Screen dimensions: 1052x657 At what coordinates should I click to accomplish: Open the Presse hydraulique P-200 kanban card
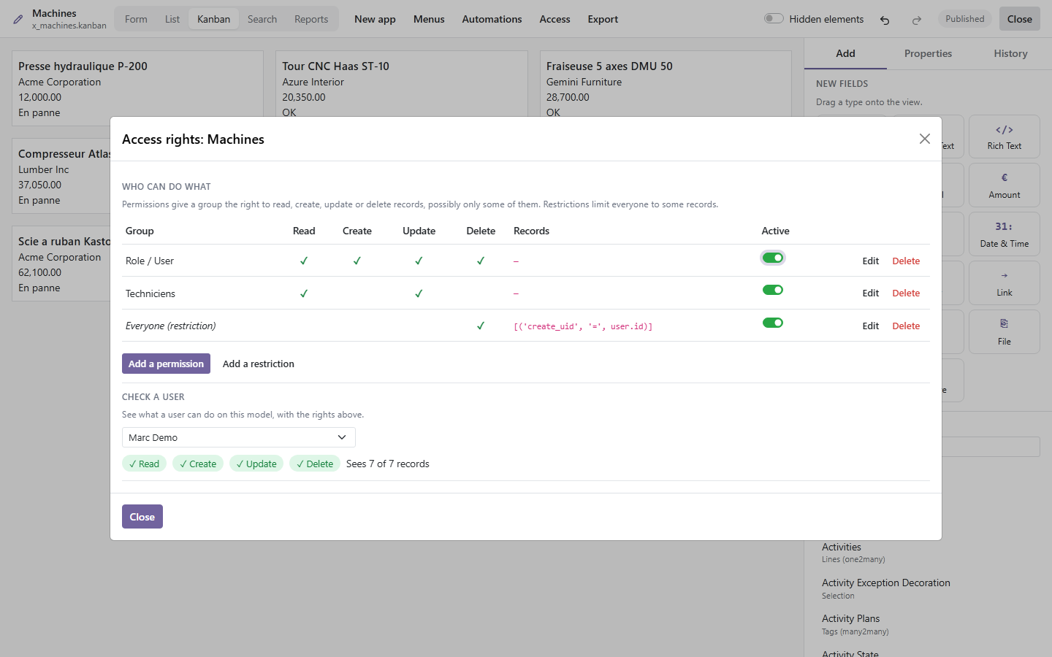click(138, 89)
